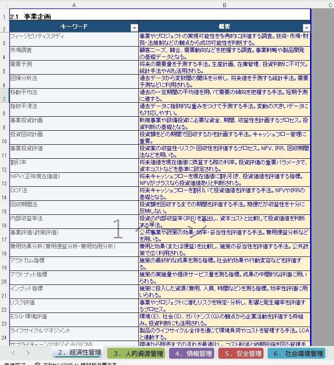This screenshot has width=334, height=365.
Task: Select the ESG・環境評価 description cell in column B
Action: pyautogui.click(x=225, y=320)
